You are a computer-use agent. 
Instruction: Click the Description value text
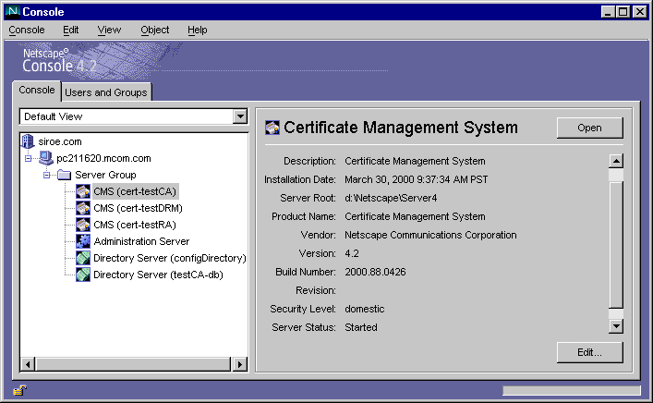(415, 161)
